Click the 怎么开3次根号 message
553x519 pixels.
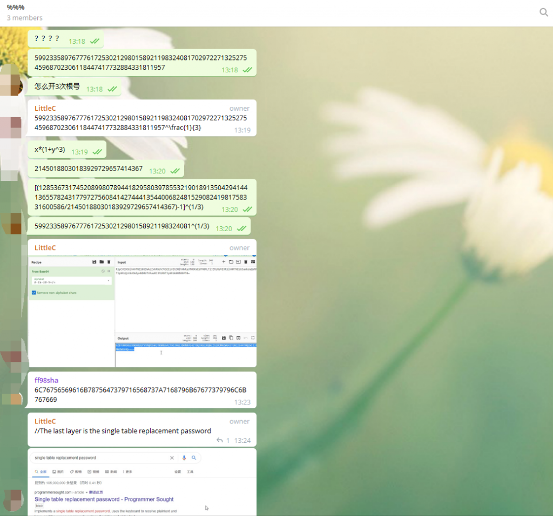(x=74, y=87)
